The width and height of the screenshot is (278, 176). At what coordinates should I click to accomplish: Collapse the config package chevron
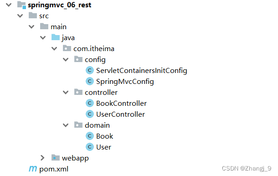pyautogui.click(x=66, y=60)
